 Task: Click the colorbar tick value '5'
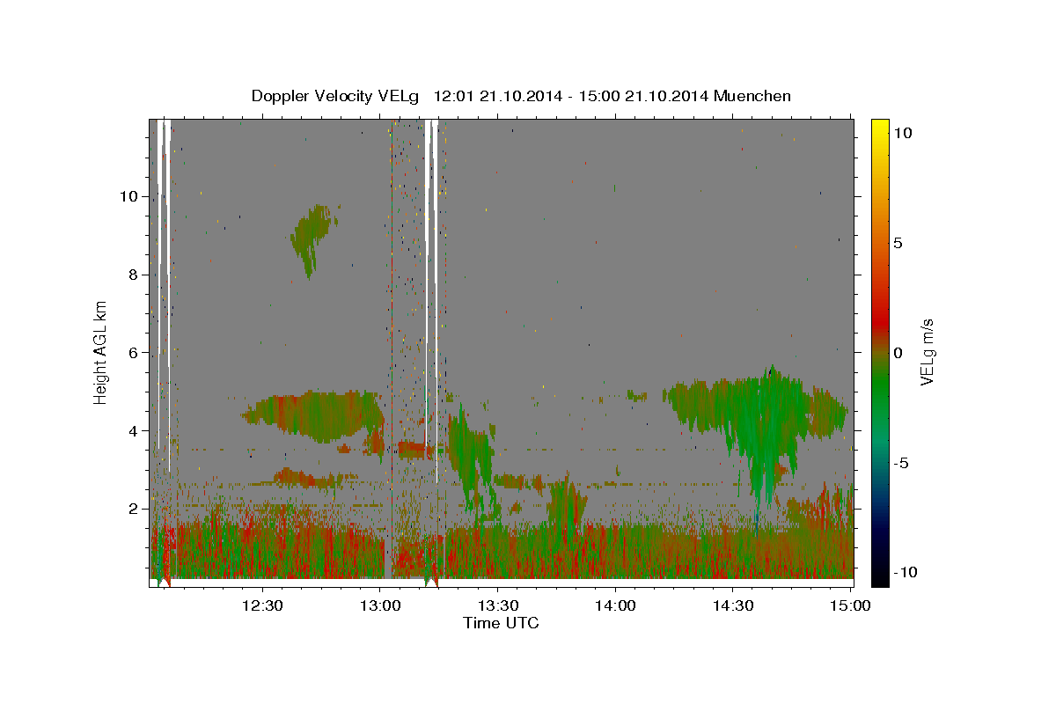[898, 243]
